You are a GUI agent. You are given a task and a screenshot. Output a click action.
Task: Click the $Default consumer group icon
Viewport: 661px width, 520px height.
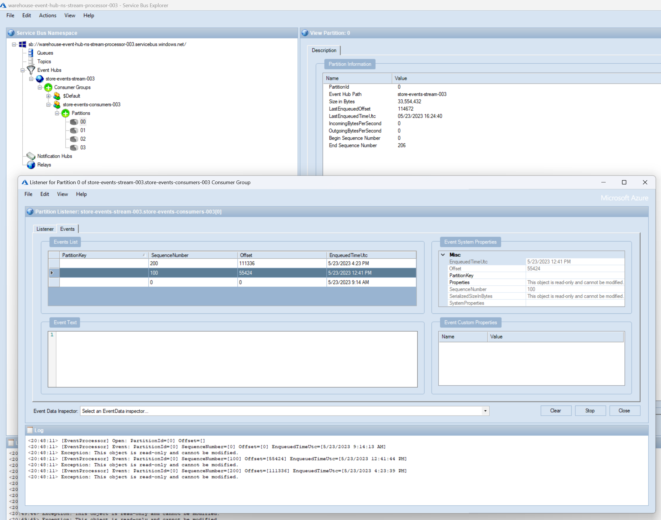click(x=57, y=96)
